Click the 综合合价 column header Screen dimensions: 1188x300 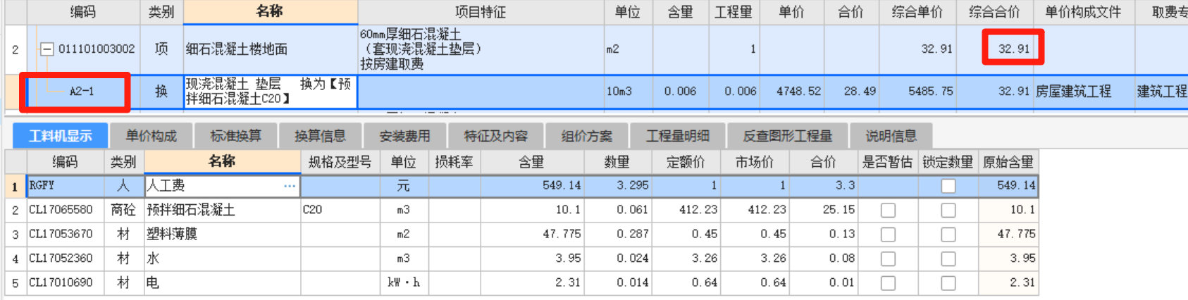994,12
